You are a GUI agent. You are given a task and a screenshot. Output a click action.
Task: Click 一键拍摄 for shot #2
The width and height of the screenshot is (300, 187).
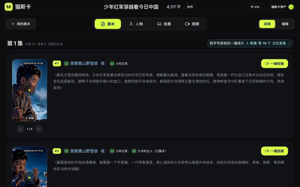tap(274, 151)
